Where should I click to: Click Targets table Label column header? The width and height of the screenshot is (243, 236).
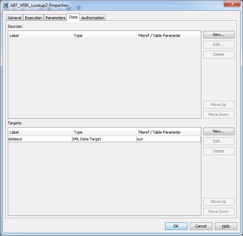pyautogui.click(x=40, y=132)
